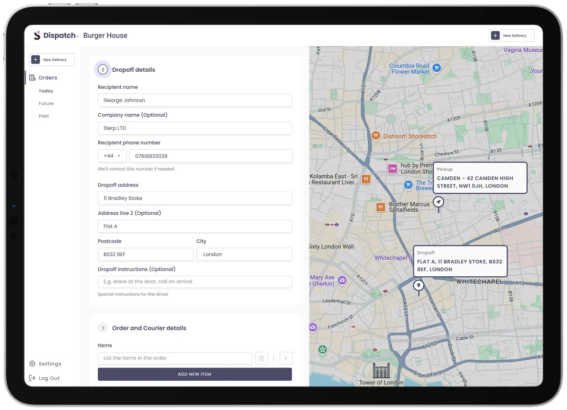Screen dimensions: 567x410
Task: Click Brother Marcus Spitalfields restaurant marker
Action: 380,207
